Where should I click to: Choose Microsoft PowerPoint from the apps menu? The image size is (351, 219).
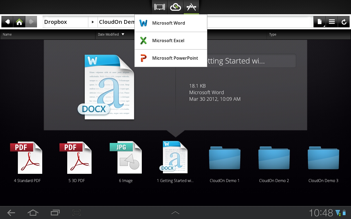pyautogui.click(x=171, y=58)
